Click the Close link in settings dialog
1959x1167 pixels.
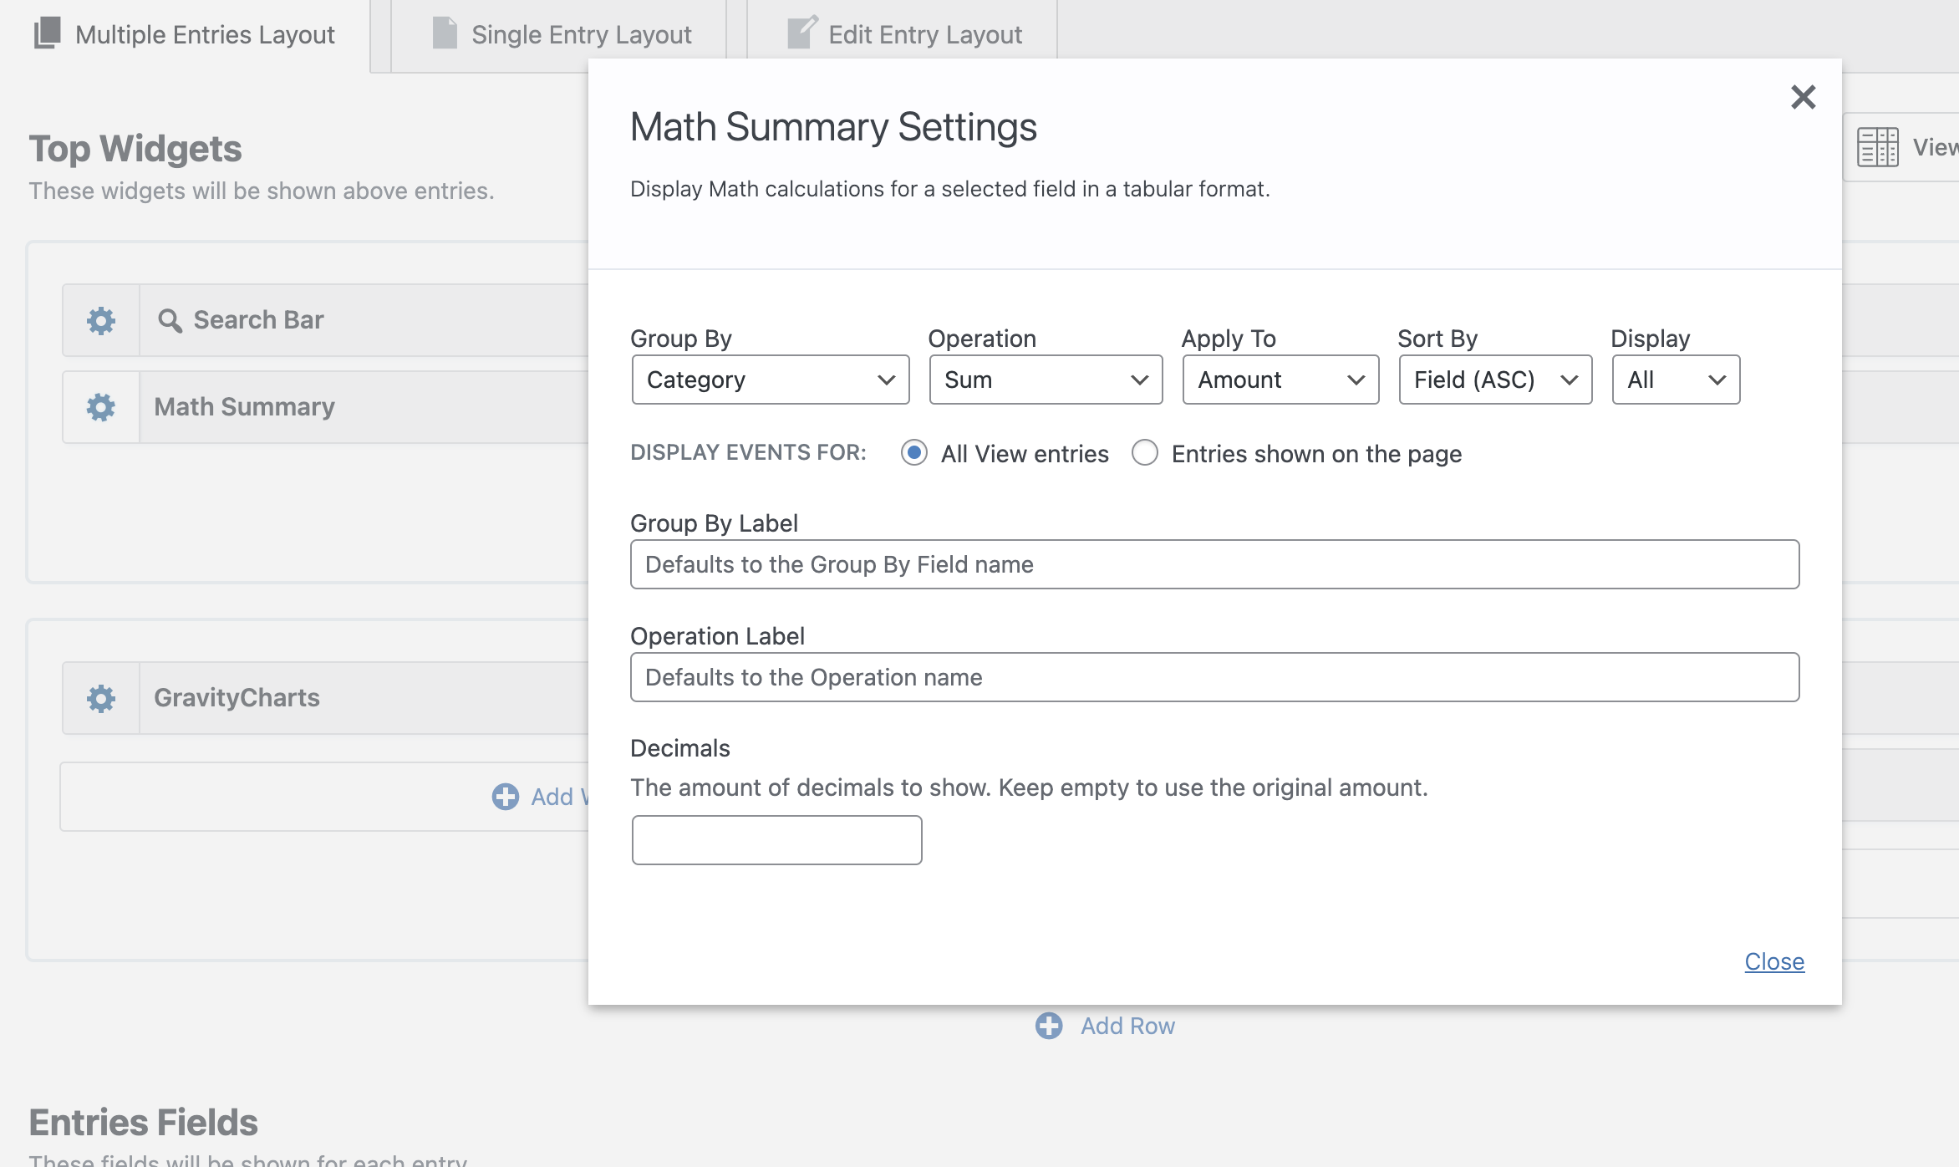coord(1774,961)
